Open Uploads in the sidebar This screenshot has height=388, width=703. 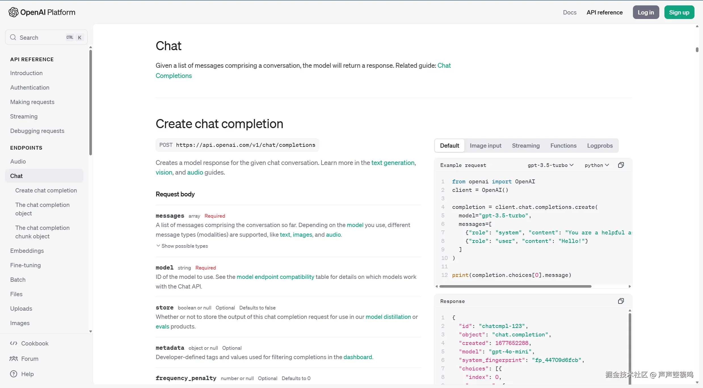(x=21, y=309)
